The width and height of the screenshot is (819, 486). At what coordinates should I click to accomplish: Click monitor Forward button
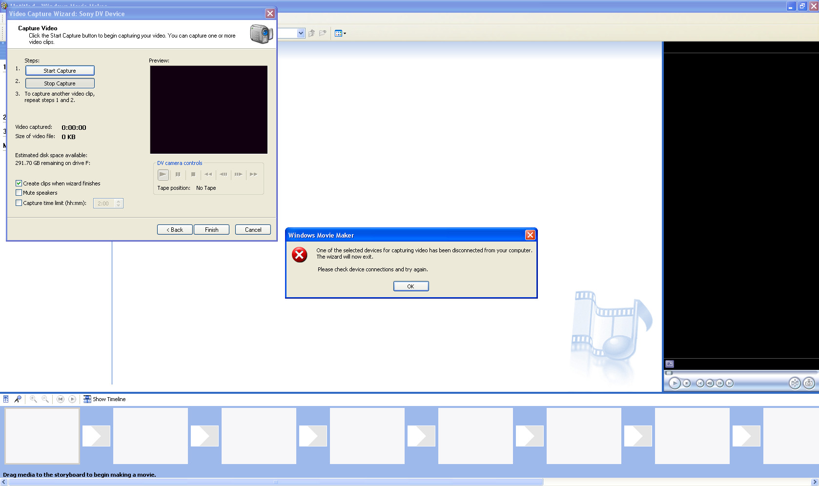[x=729, y=383]
